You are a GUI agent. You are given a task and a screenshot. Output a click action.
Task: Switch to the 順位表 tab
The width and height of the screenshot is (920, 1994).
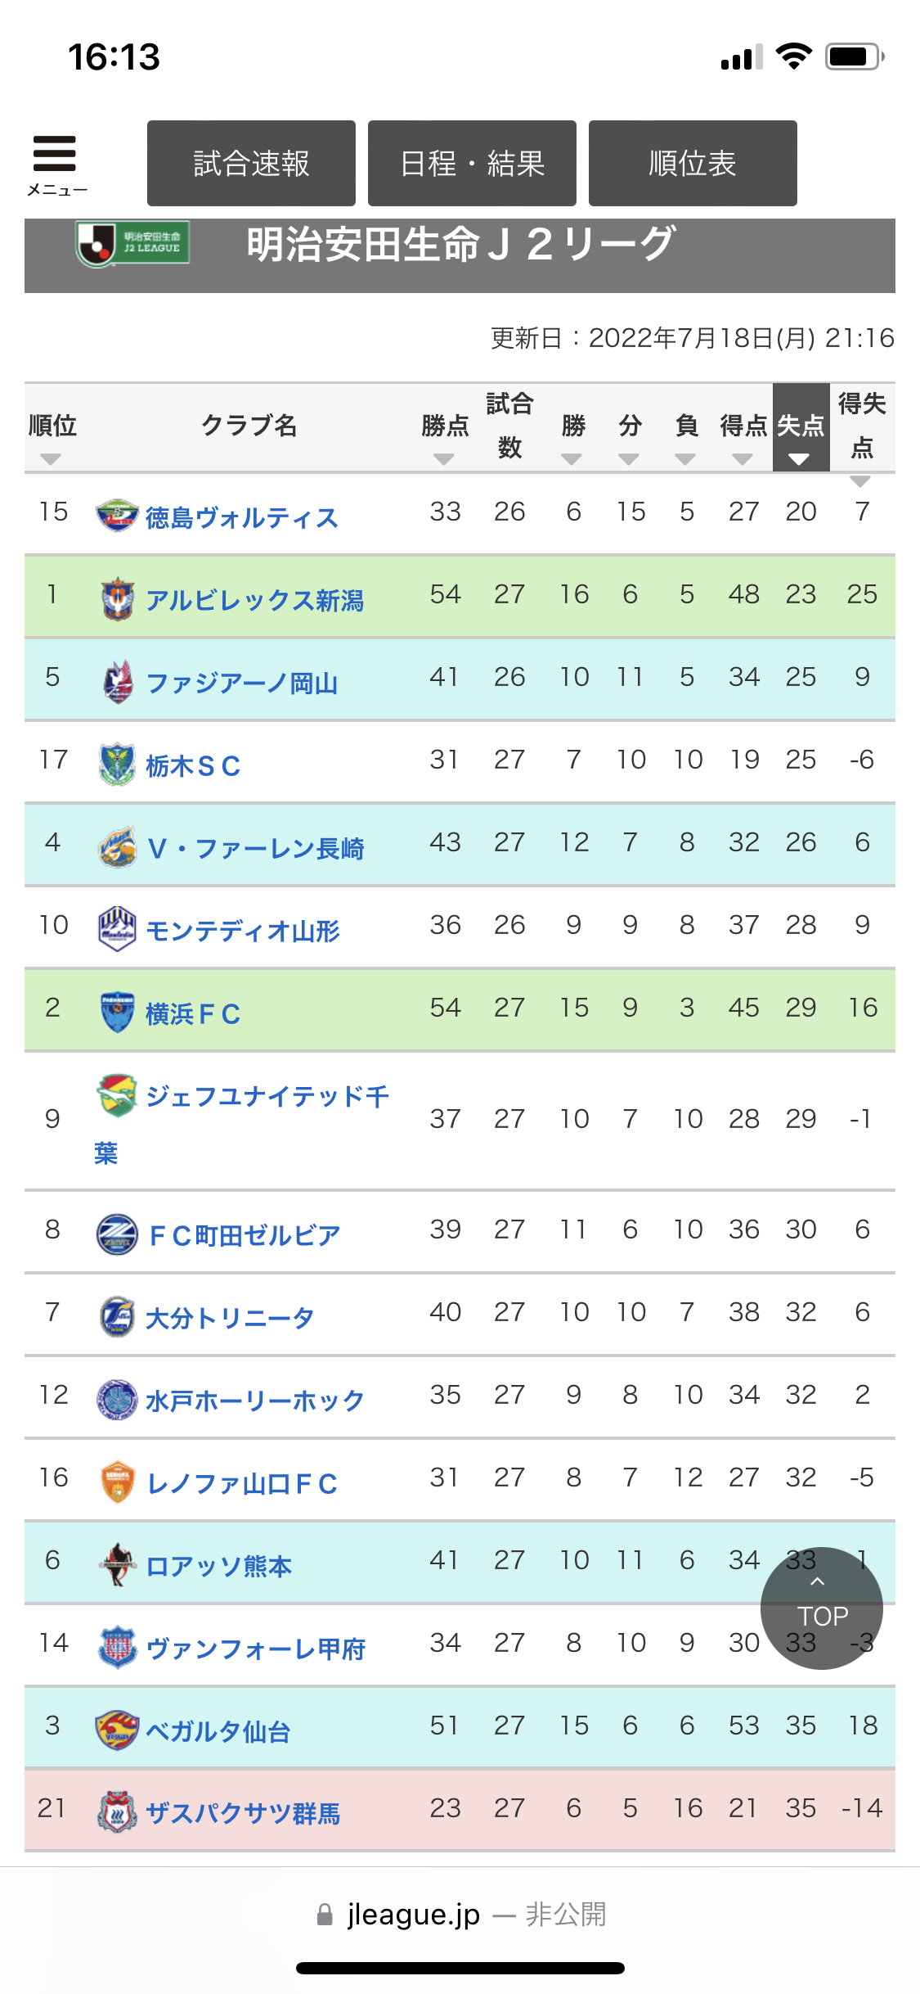coord(692,163)
